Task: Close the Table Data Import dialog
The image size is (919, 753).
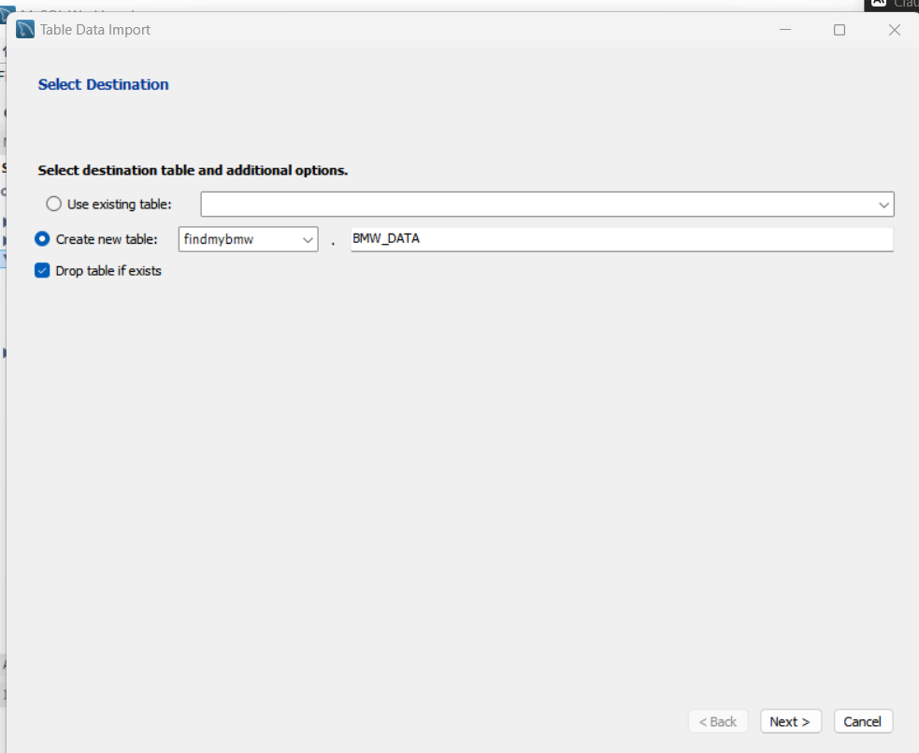Action: [895, 30]
